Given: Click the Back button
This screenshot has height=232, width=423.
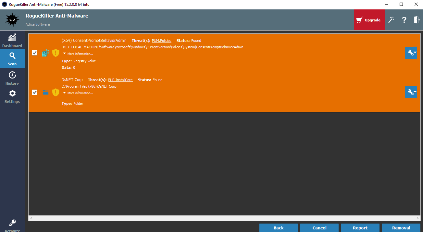Looking at the screenshot, I should click(x=279, y=228).
